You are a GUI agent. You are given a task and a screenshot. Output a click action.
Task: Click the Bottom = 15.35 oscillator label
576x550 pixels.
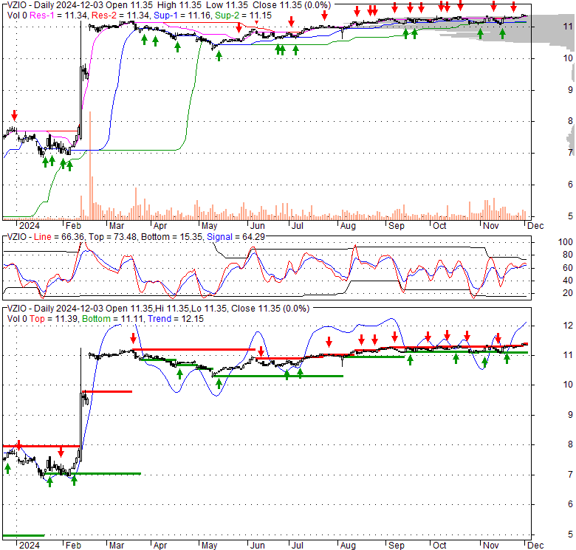(x=171, y=237)
